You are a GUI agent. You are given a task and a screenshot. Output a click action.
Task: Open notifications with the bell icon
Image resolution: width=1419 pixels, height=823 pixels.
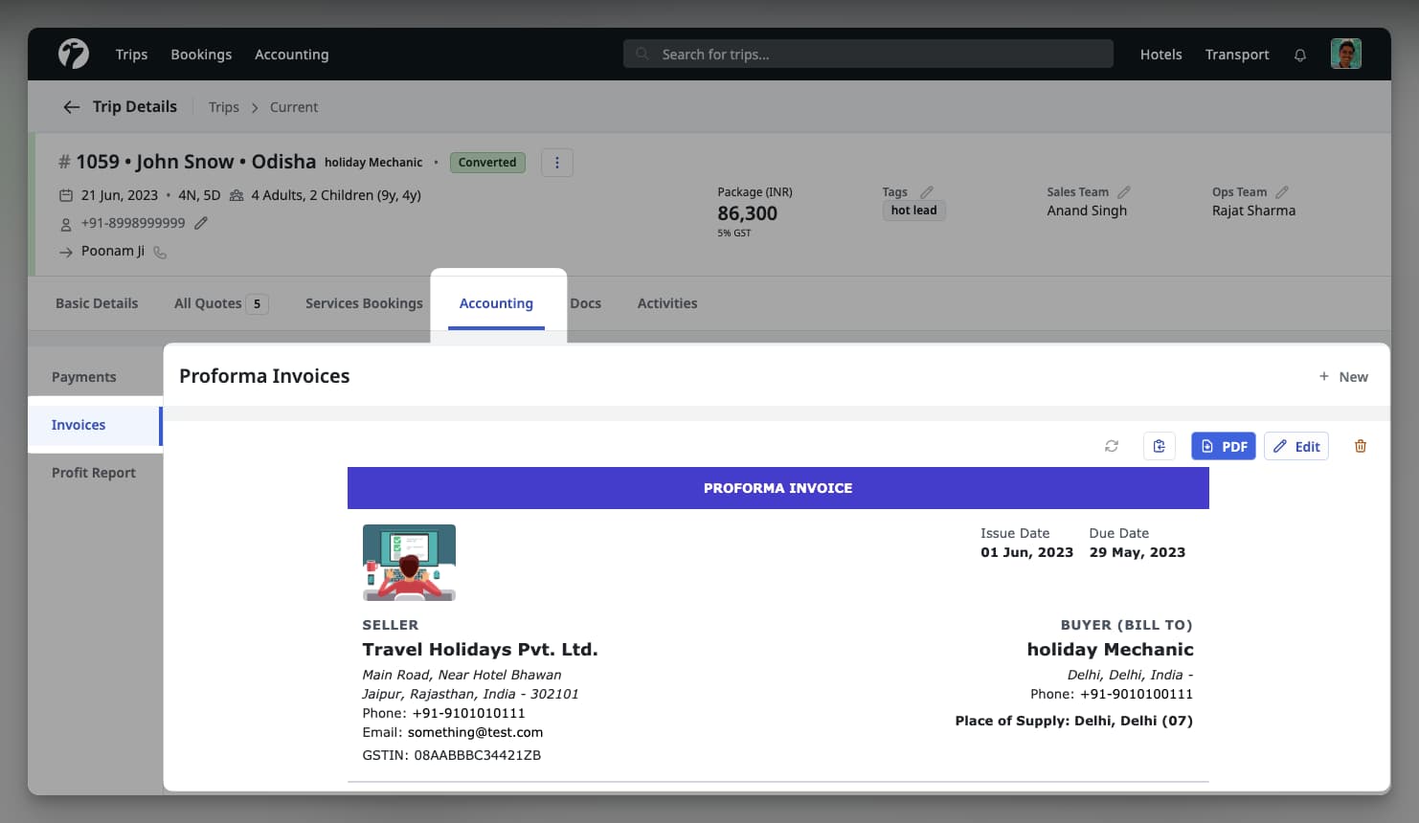point(1300,55)
